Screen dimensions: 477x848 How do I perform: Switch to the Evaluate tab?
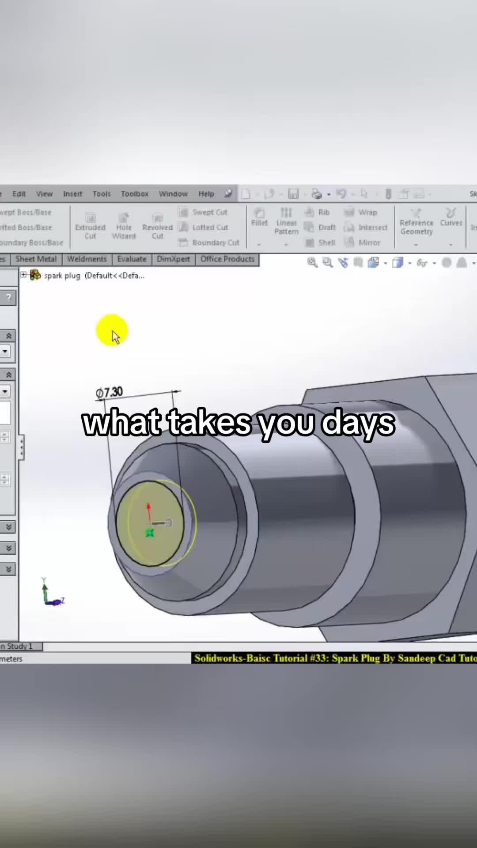click(x=132, y=259)
